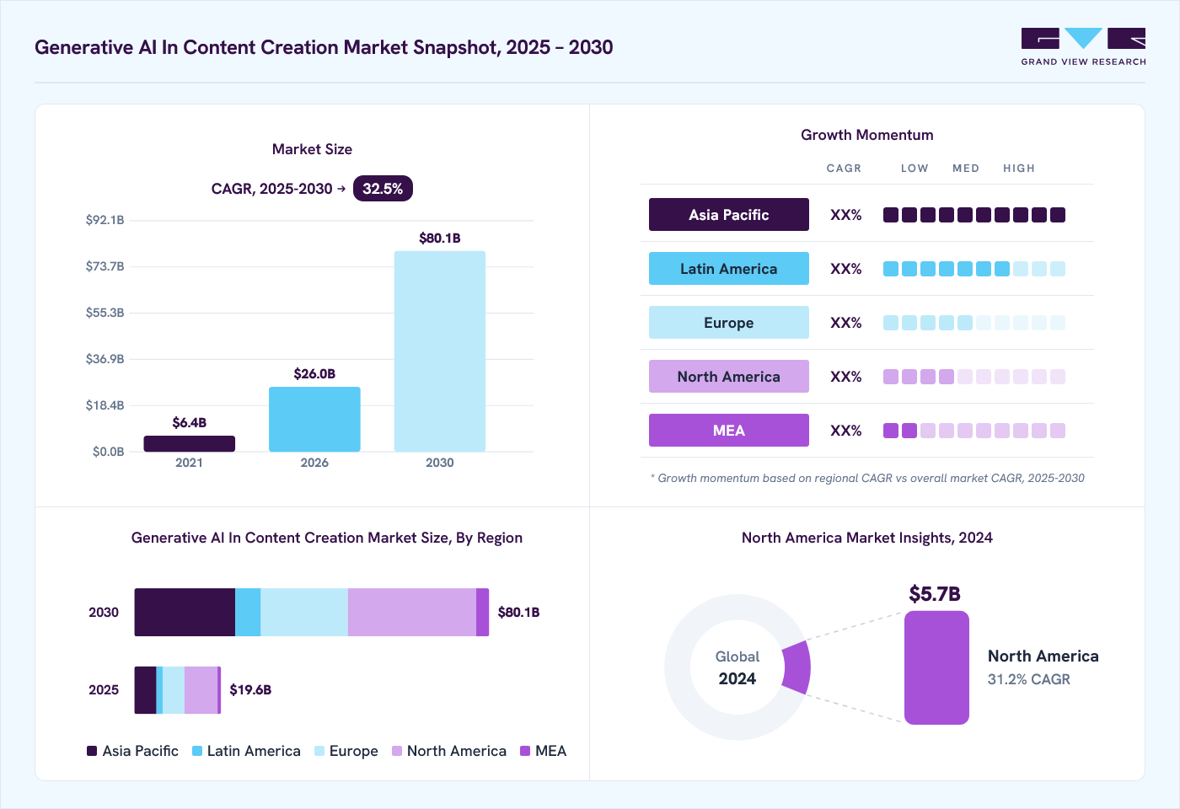Click the North America segment of 2025 bar

[x=201, y=690]
